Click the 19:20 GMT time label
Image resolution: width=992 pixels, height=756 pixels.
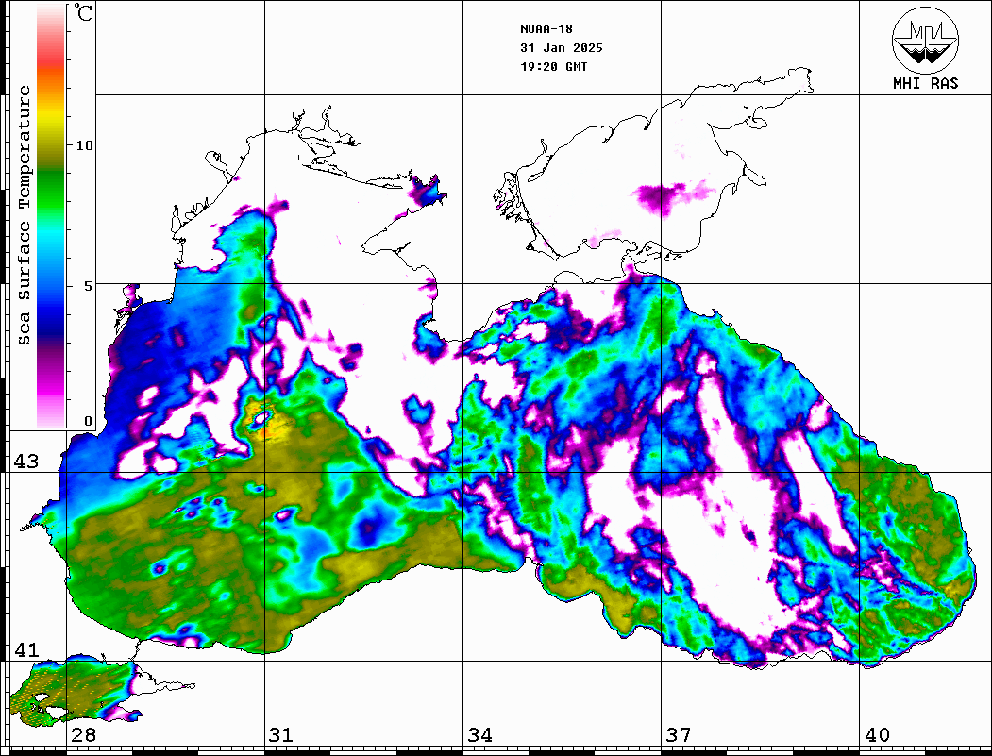coord(553,66)
